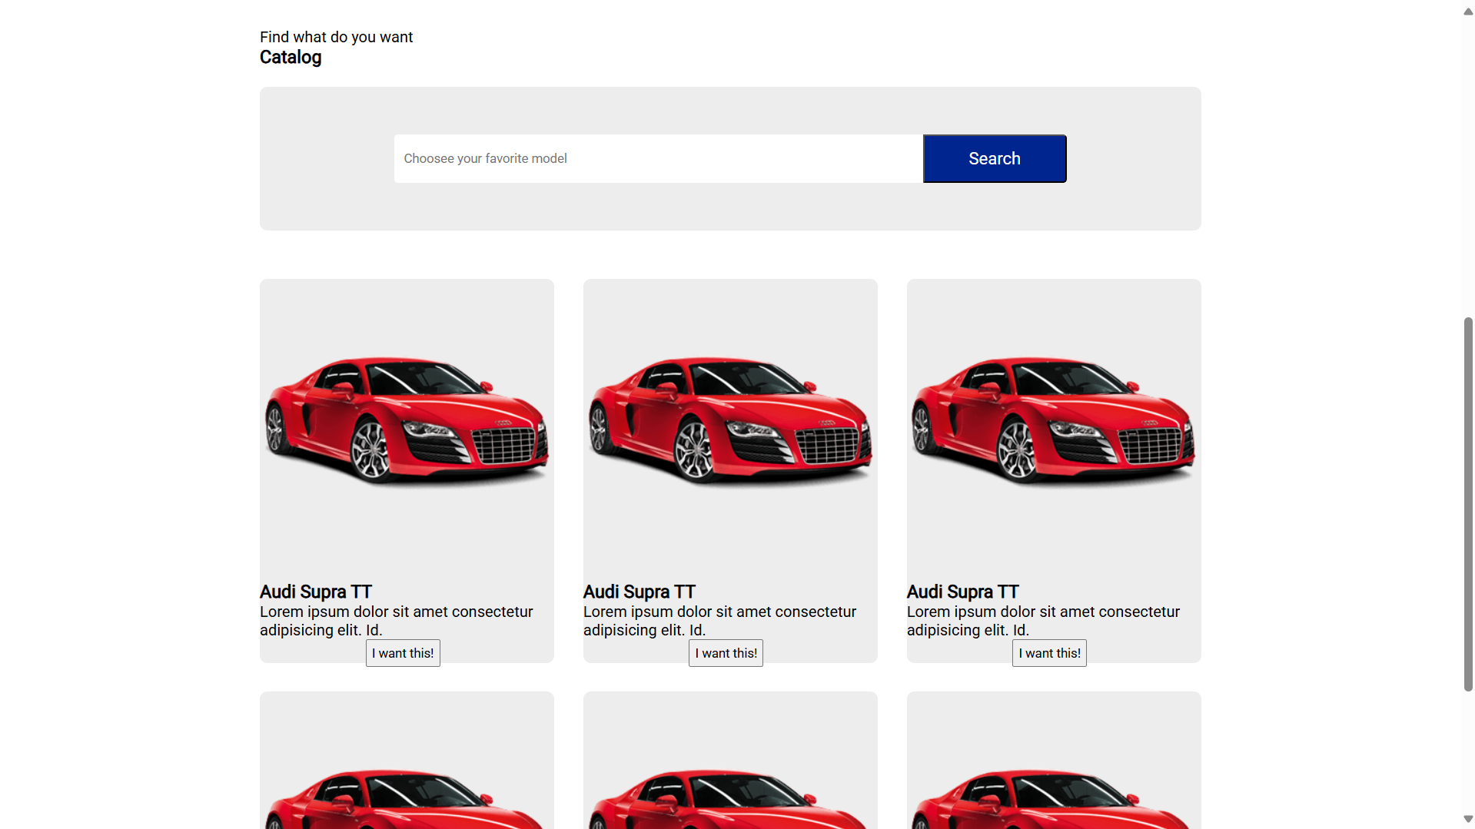Click 'I want this!' on right car card
1475x829 pixels.
click(x=1049, y=653)
